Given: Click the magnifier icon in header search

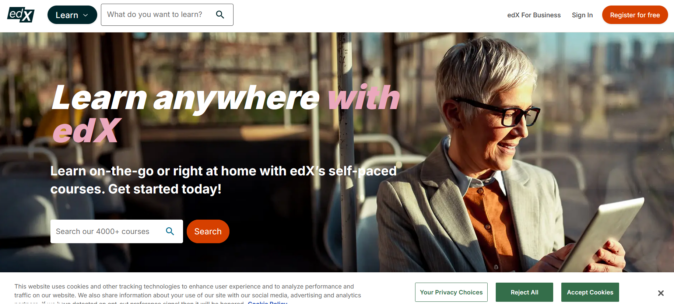Looking at the screenshot, I should point(220,14).
